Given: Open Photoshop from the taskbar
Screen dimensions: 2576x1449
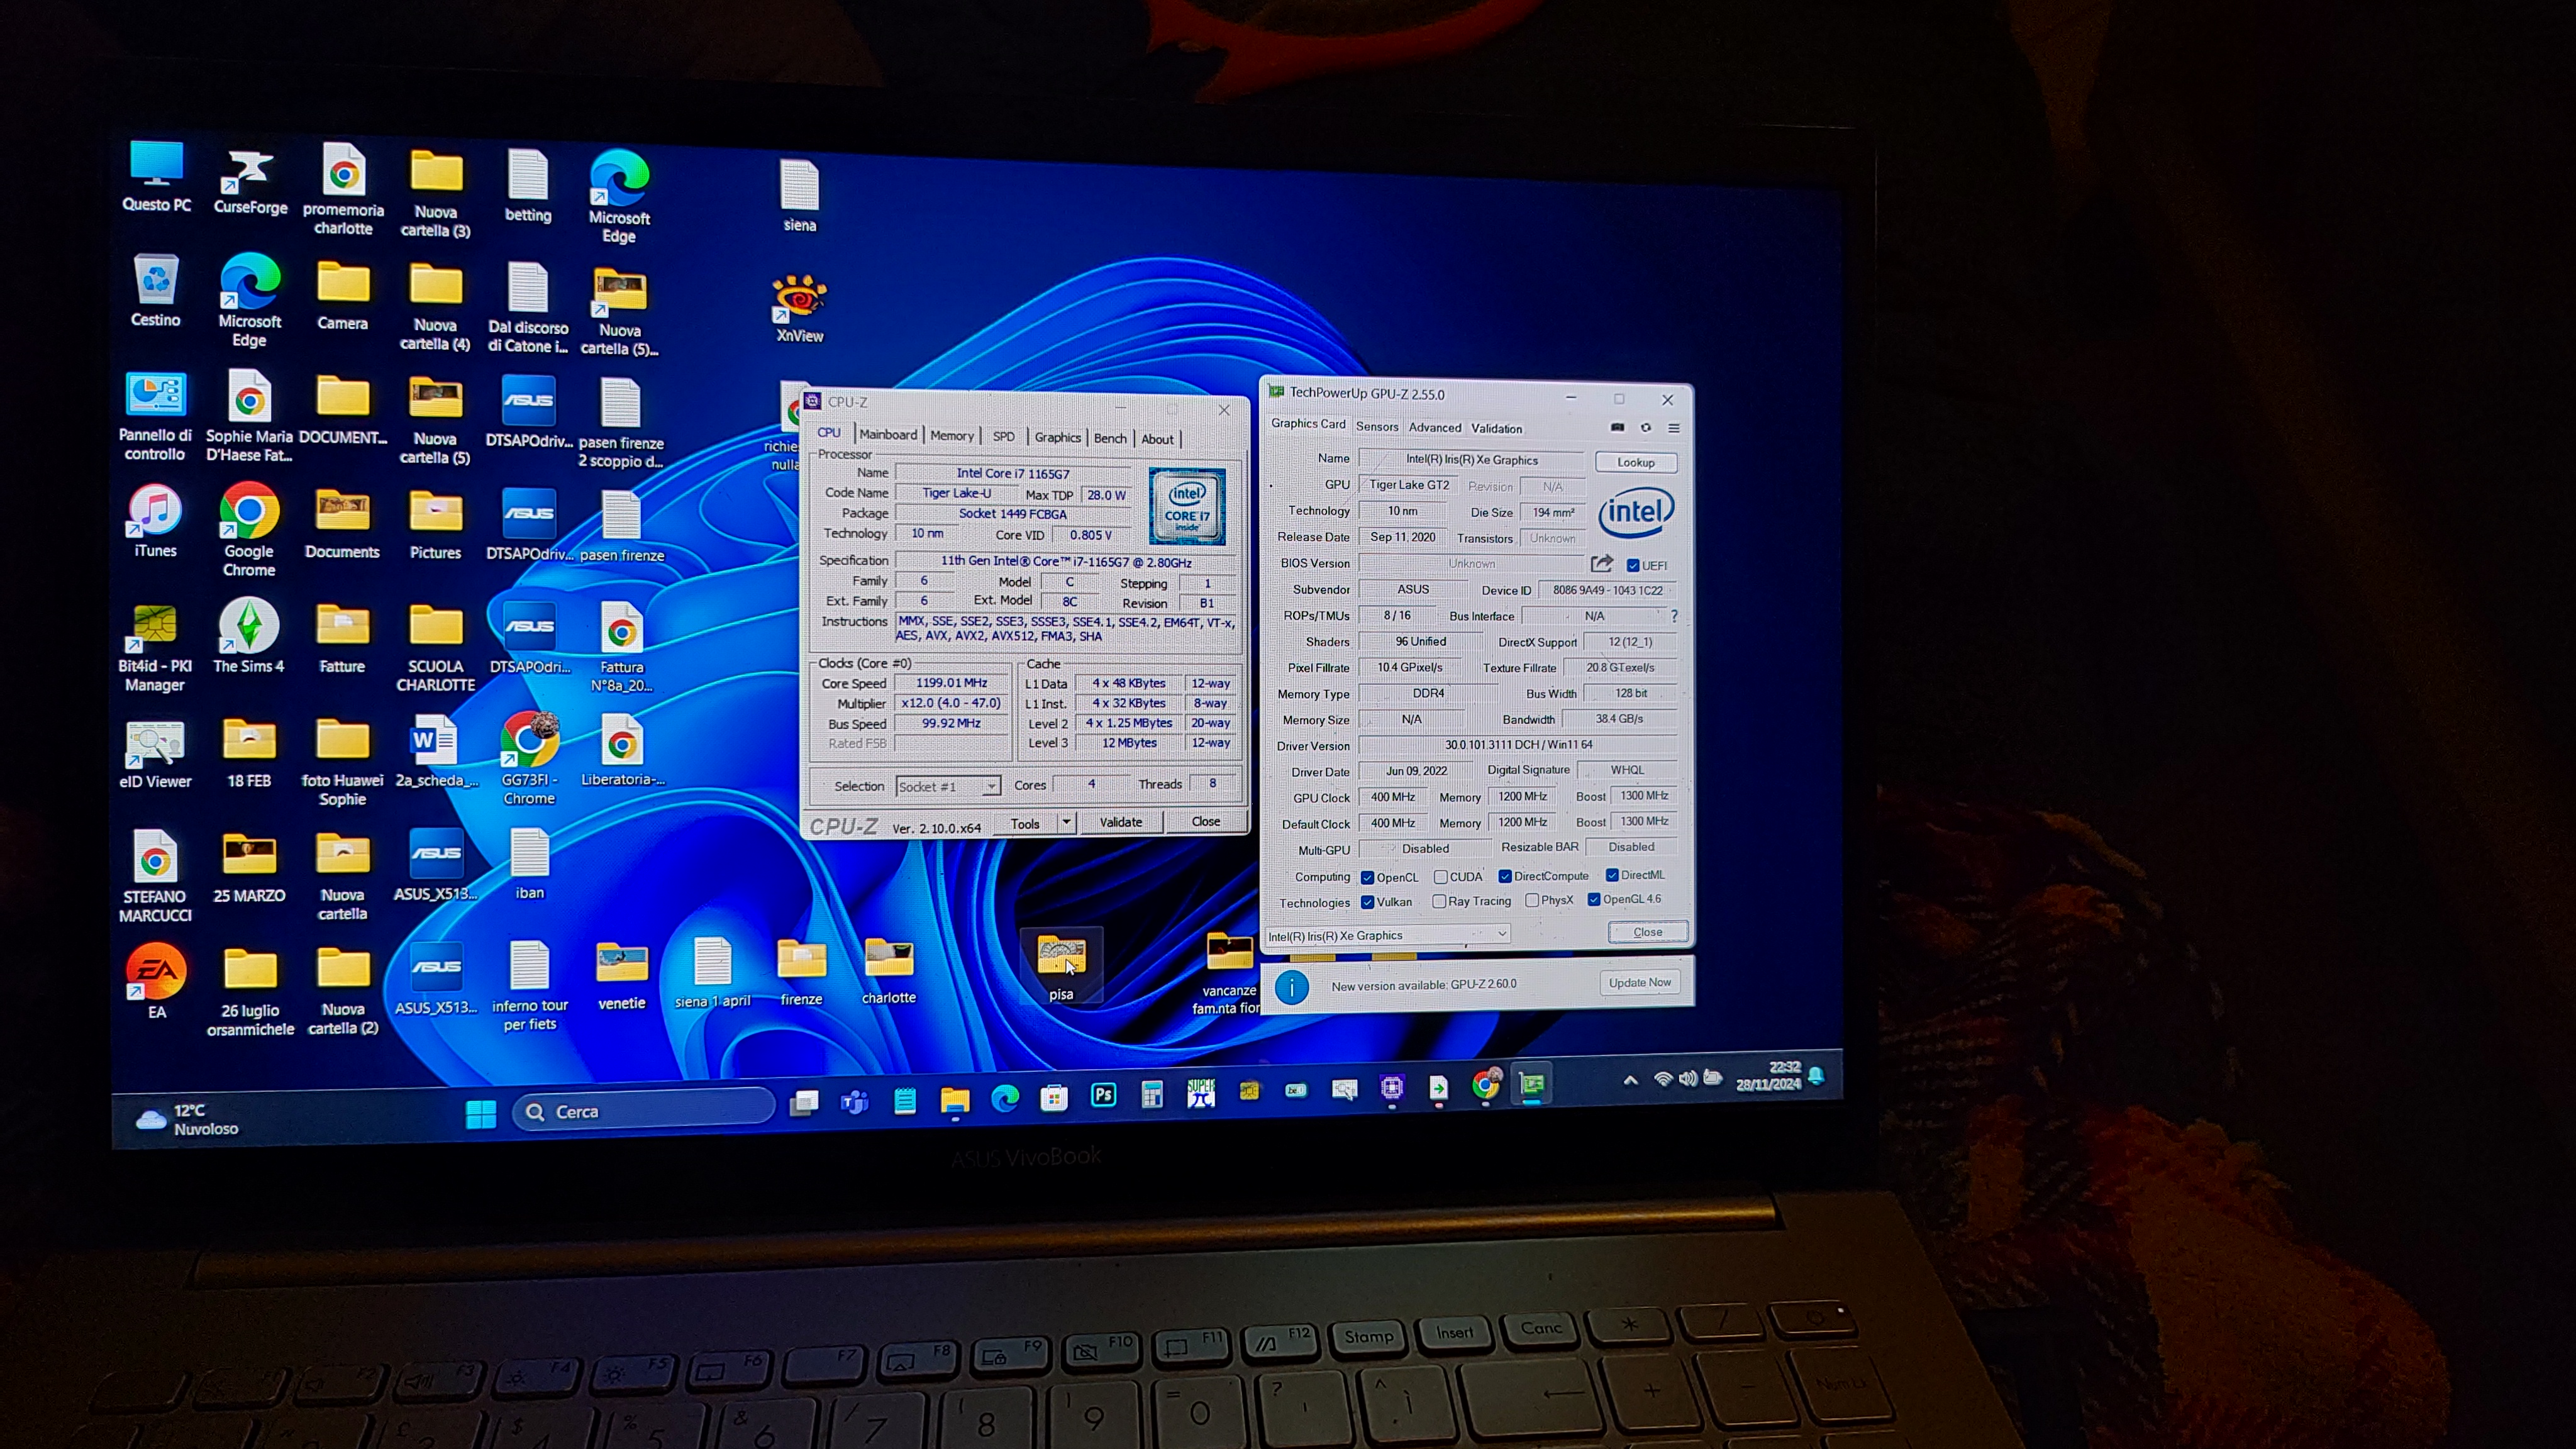Looking at the screenshot, I should pyautogui.click(x=1103, y=1095).
